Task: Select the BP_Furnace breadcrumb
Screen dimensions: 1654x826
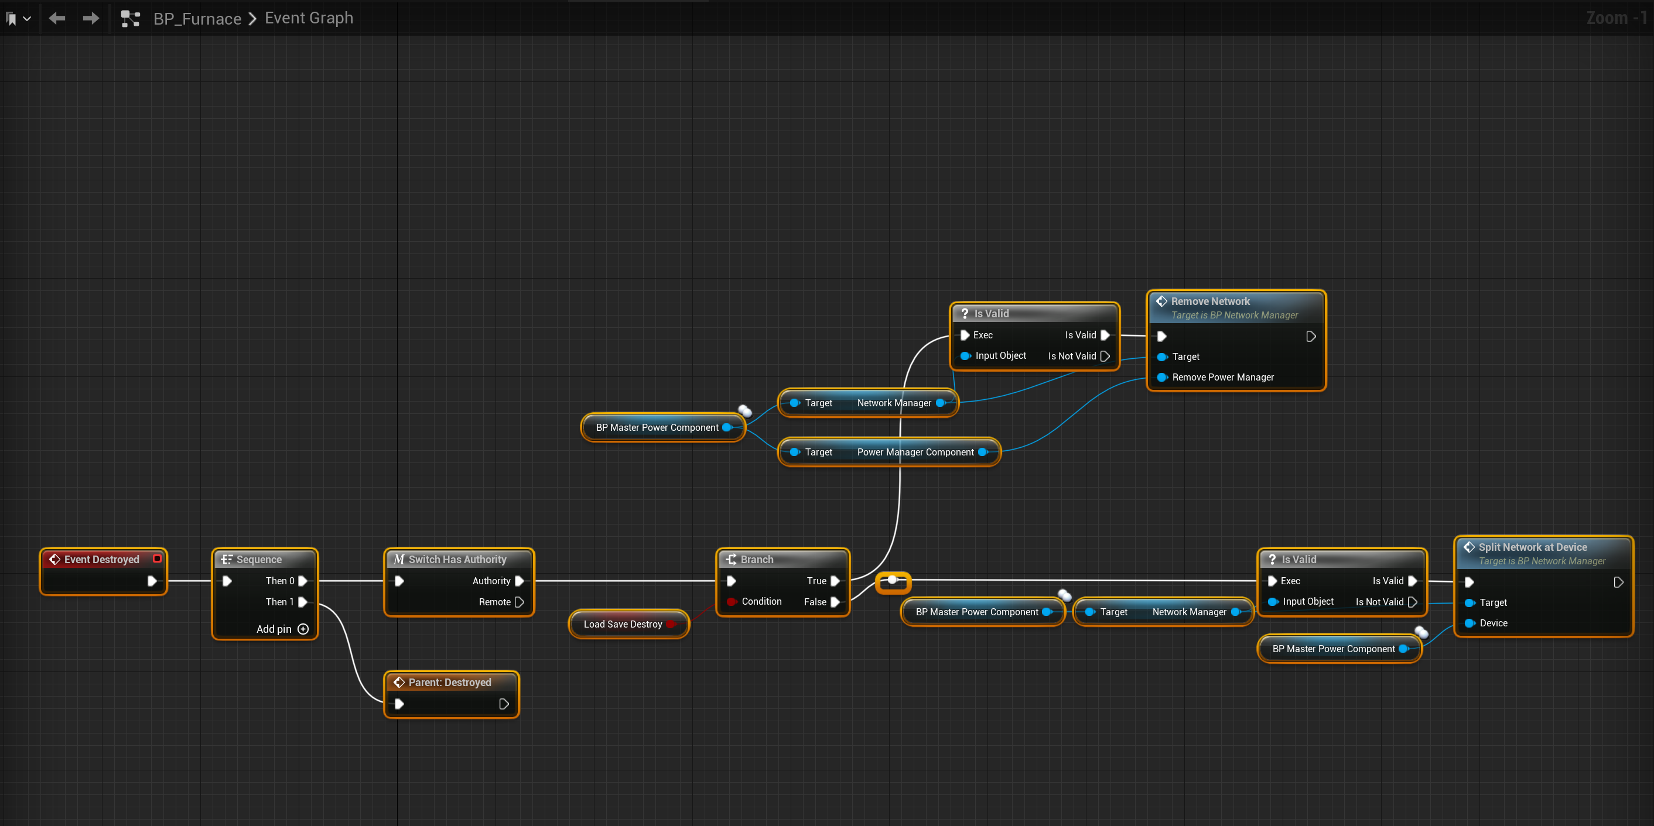Action: click(x=197, y=19)
